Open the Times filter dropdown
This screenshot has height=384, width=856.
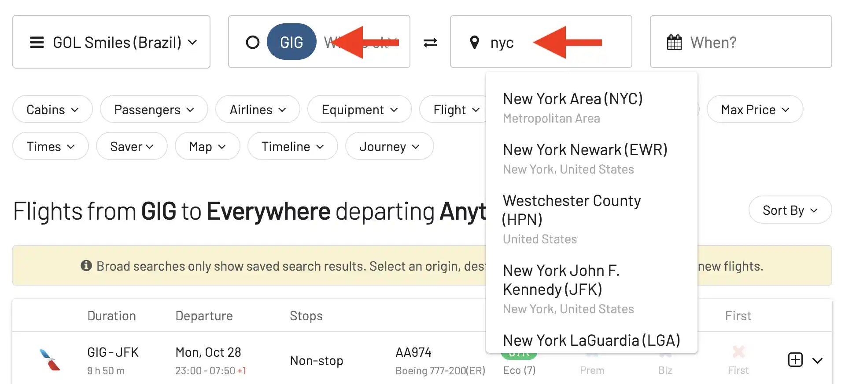(51, 146)
